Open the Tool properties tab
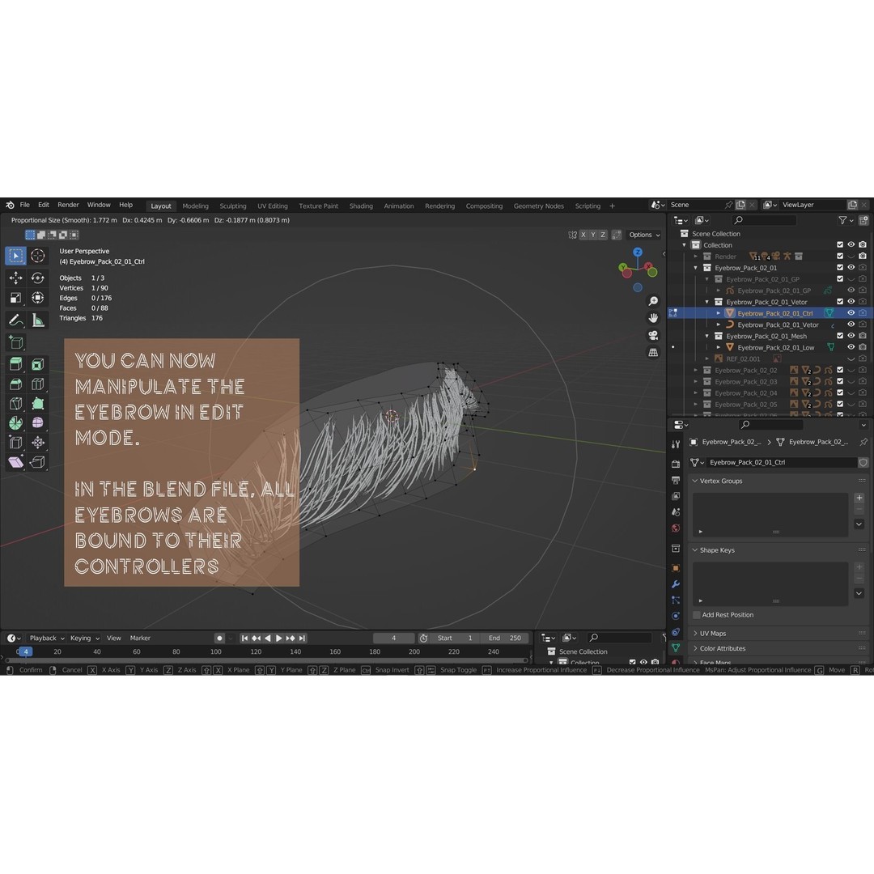This screenshot has height=874, width=874. pyautogui.click(x=676, y=444)
